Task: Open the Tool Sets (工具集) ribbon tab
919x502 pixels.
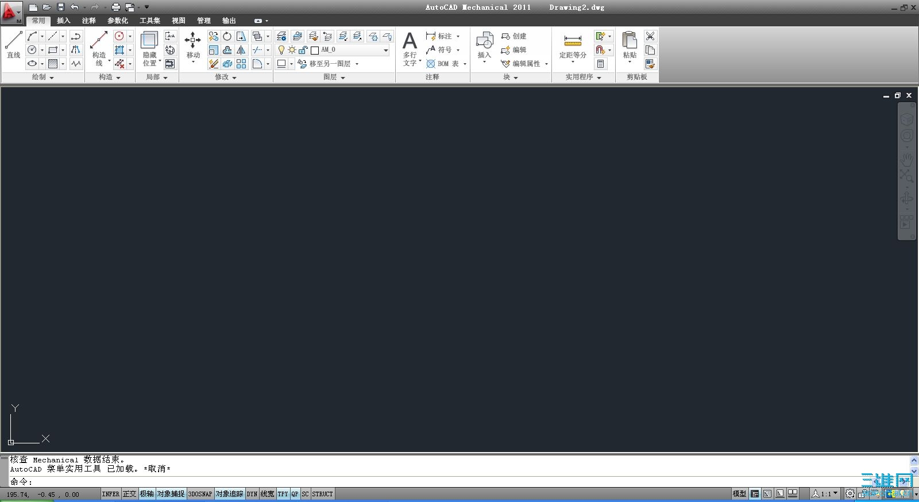Action: tap(150, 21)
